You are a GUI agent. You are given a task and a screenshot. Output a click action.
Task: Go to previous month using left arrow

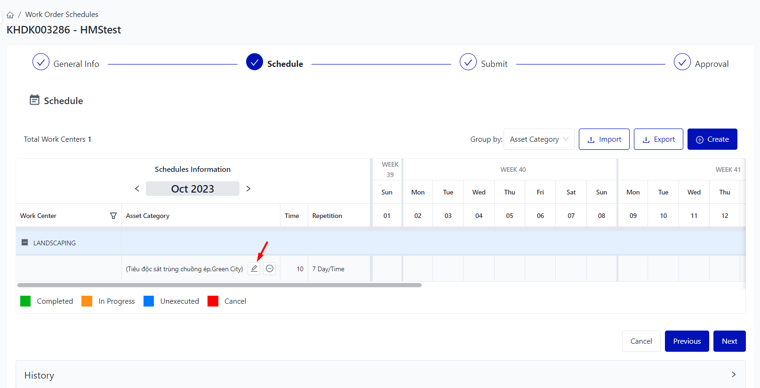(x=137, y=189)
